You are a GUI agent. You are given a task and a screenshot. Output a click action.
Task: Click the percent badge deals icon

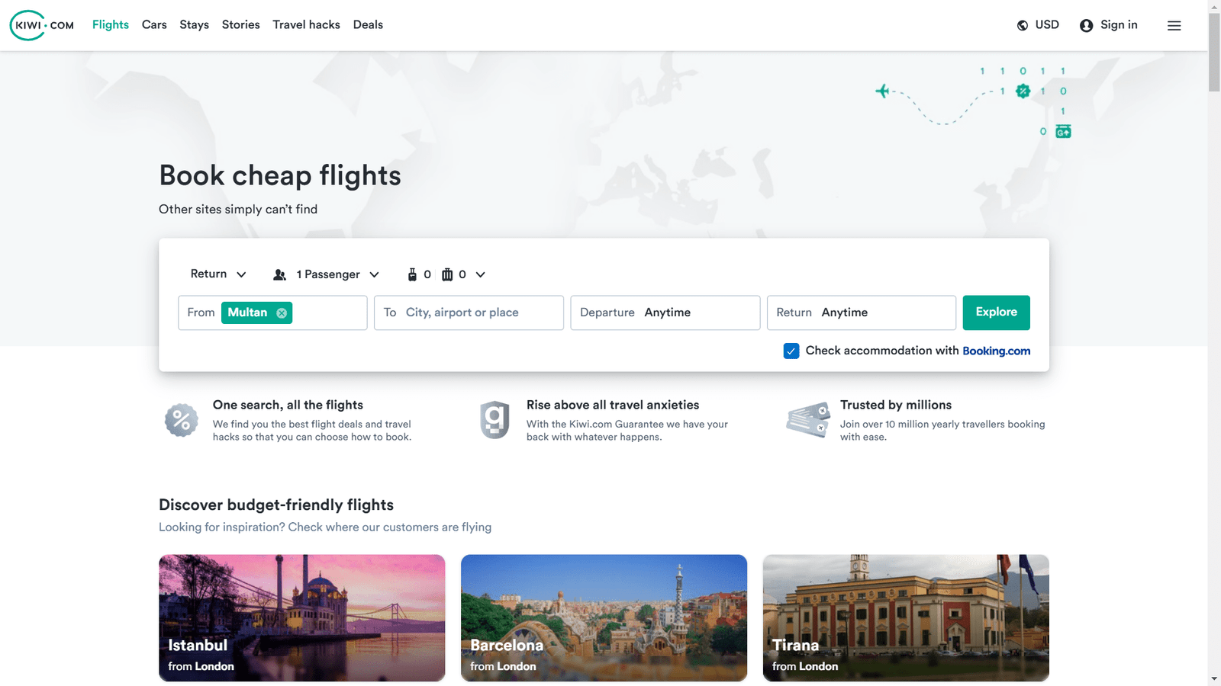(x=182, y=420)
